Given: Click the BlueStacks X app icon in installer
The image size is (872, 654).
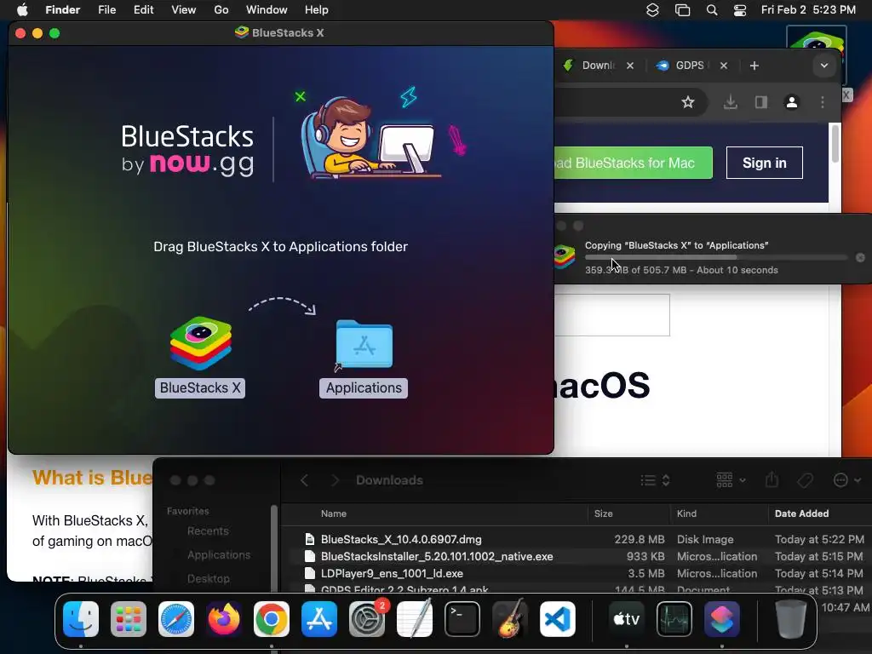Looking at the screenshot, I should coord(201,343).
